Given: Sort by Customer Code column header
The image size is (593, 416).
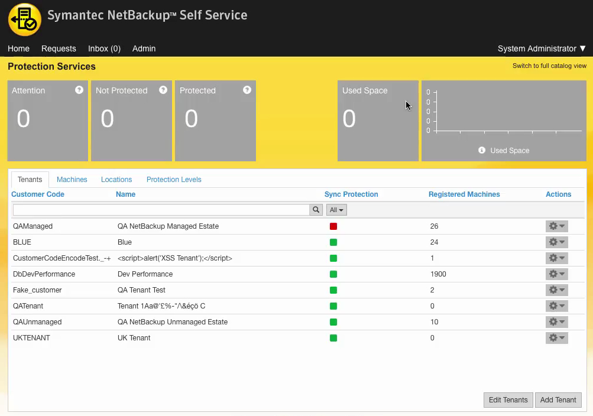Looking at the screenshot, I should click(x=38, y=194).
